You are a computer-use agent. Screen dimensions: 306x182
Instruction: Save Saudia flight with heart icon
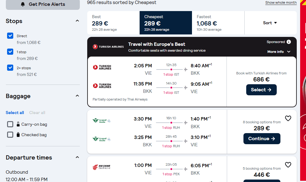pyautogui.click(x=288, y=118)
